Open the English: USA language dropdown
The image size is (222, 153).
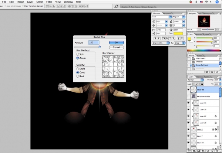pos(161,43)
